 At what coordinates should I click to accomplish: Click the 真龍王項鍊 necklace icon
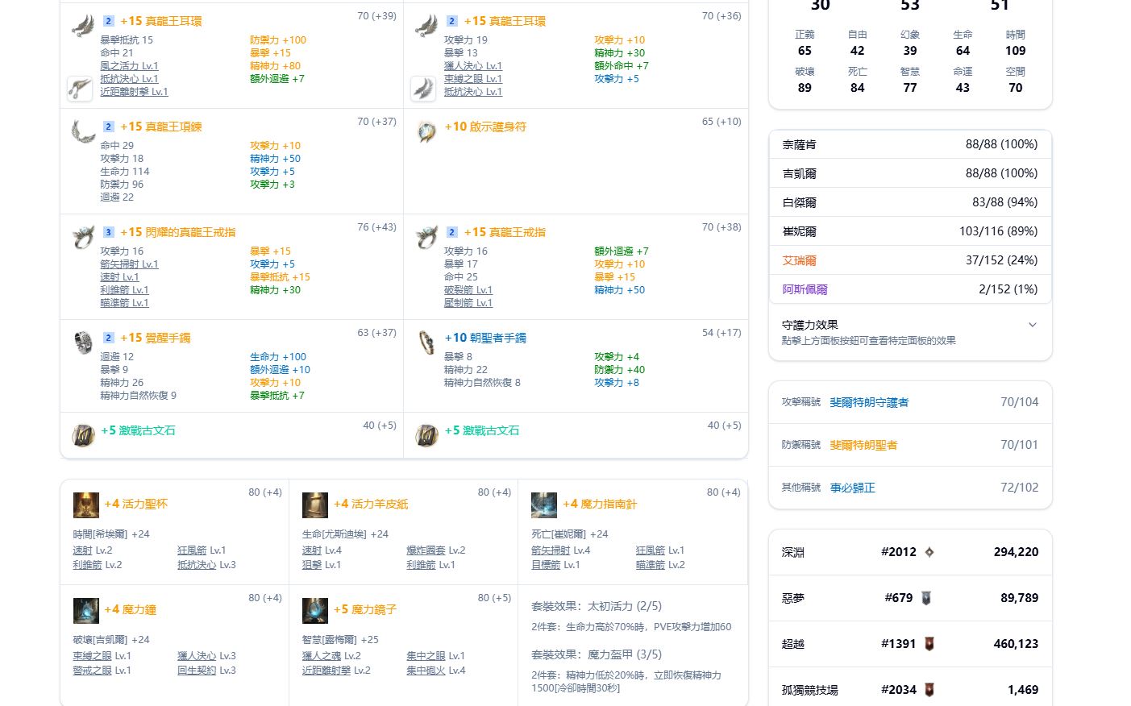coord(83,131)
